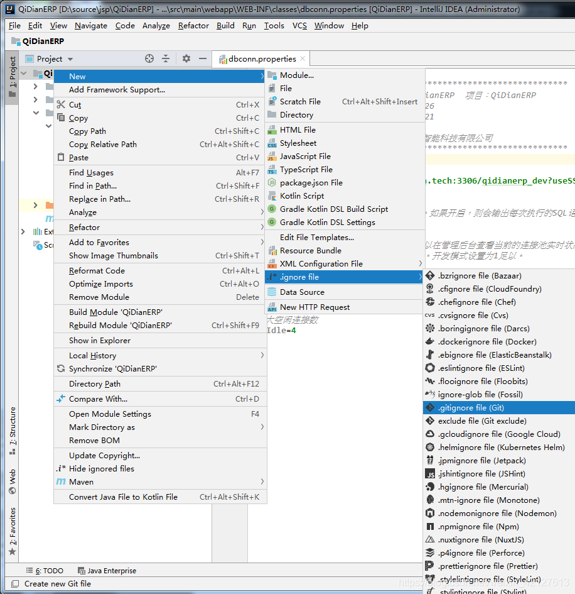Click Cut in context menu

(x=159, y=104)
